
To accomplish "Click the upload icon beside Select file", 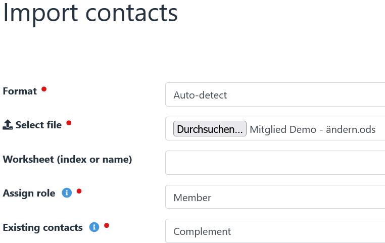I will (8, 125).
